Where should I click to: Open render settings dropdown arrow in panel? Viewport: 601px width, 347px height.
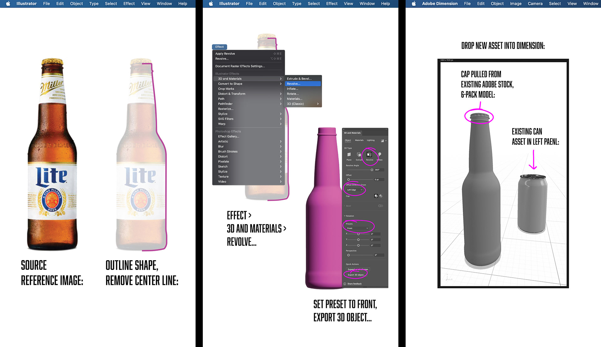coord(386,141)
